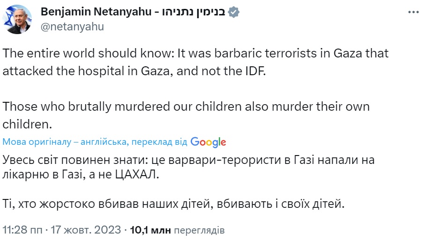This screenshot has height=241, width=424.
Task: Open the @netanyahu handle link
Action: 72,27
